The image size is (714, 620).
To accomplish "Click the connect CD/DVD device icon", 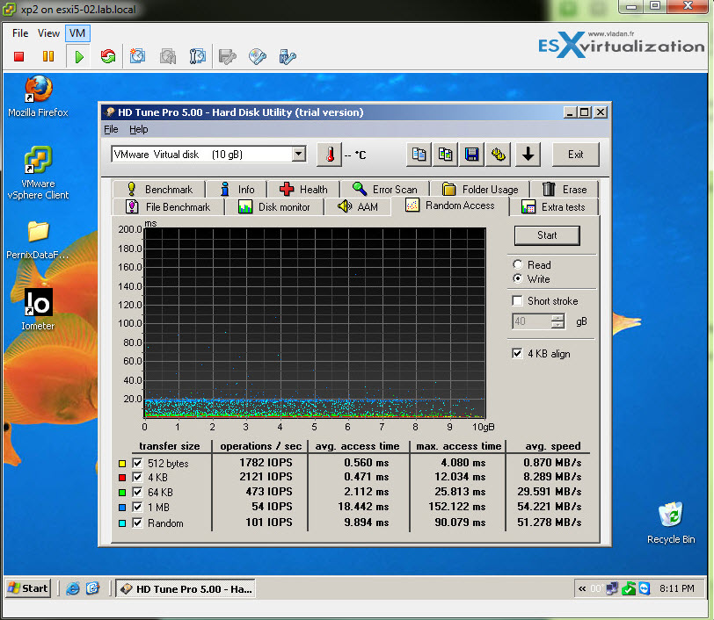I will click(x=258, y=56).
